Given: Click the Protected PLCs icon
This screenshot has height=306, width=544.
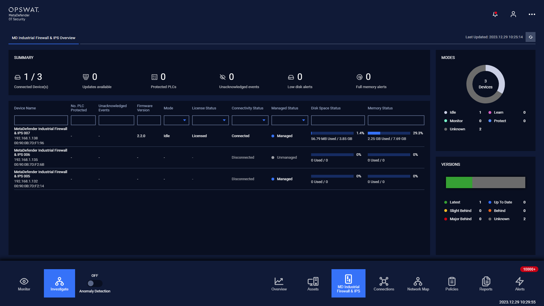Looking at the screenshot, I should click(x=154, y=77).
